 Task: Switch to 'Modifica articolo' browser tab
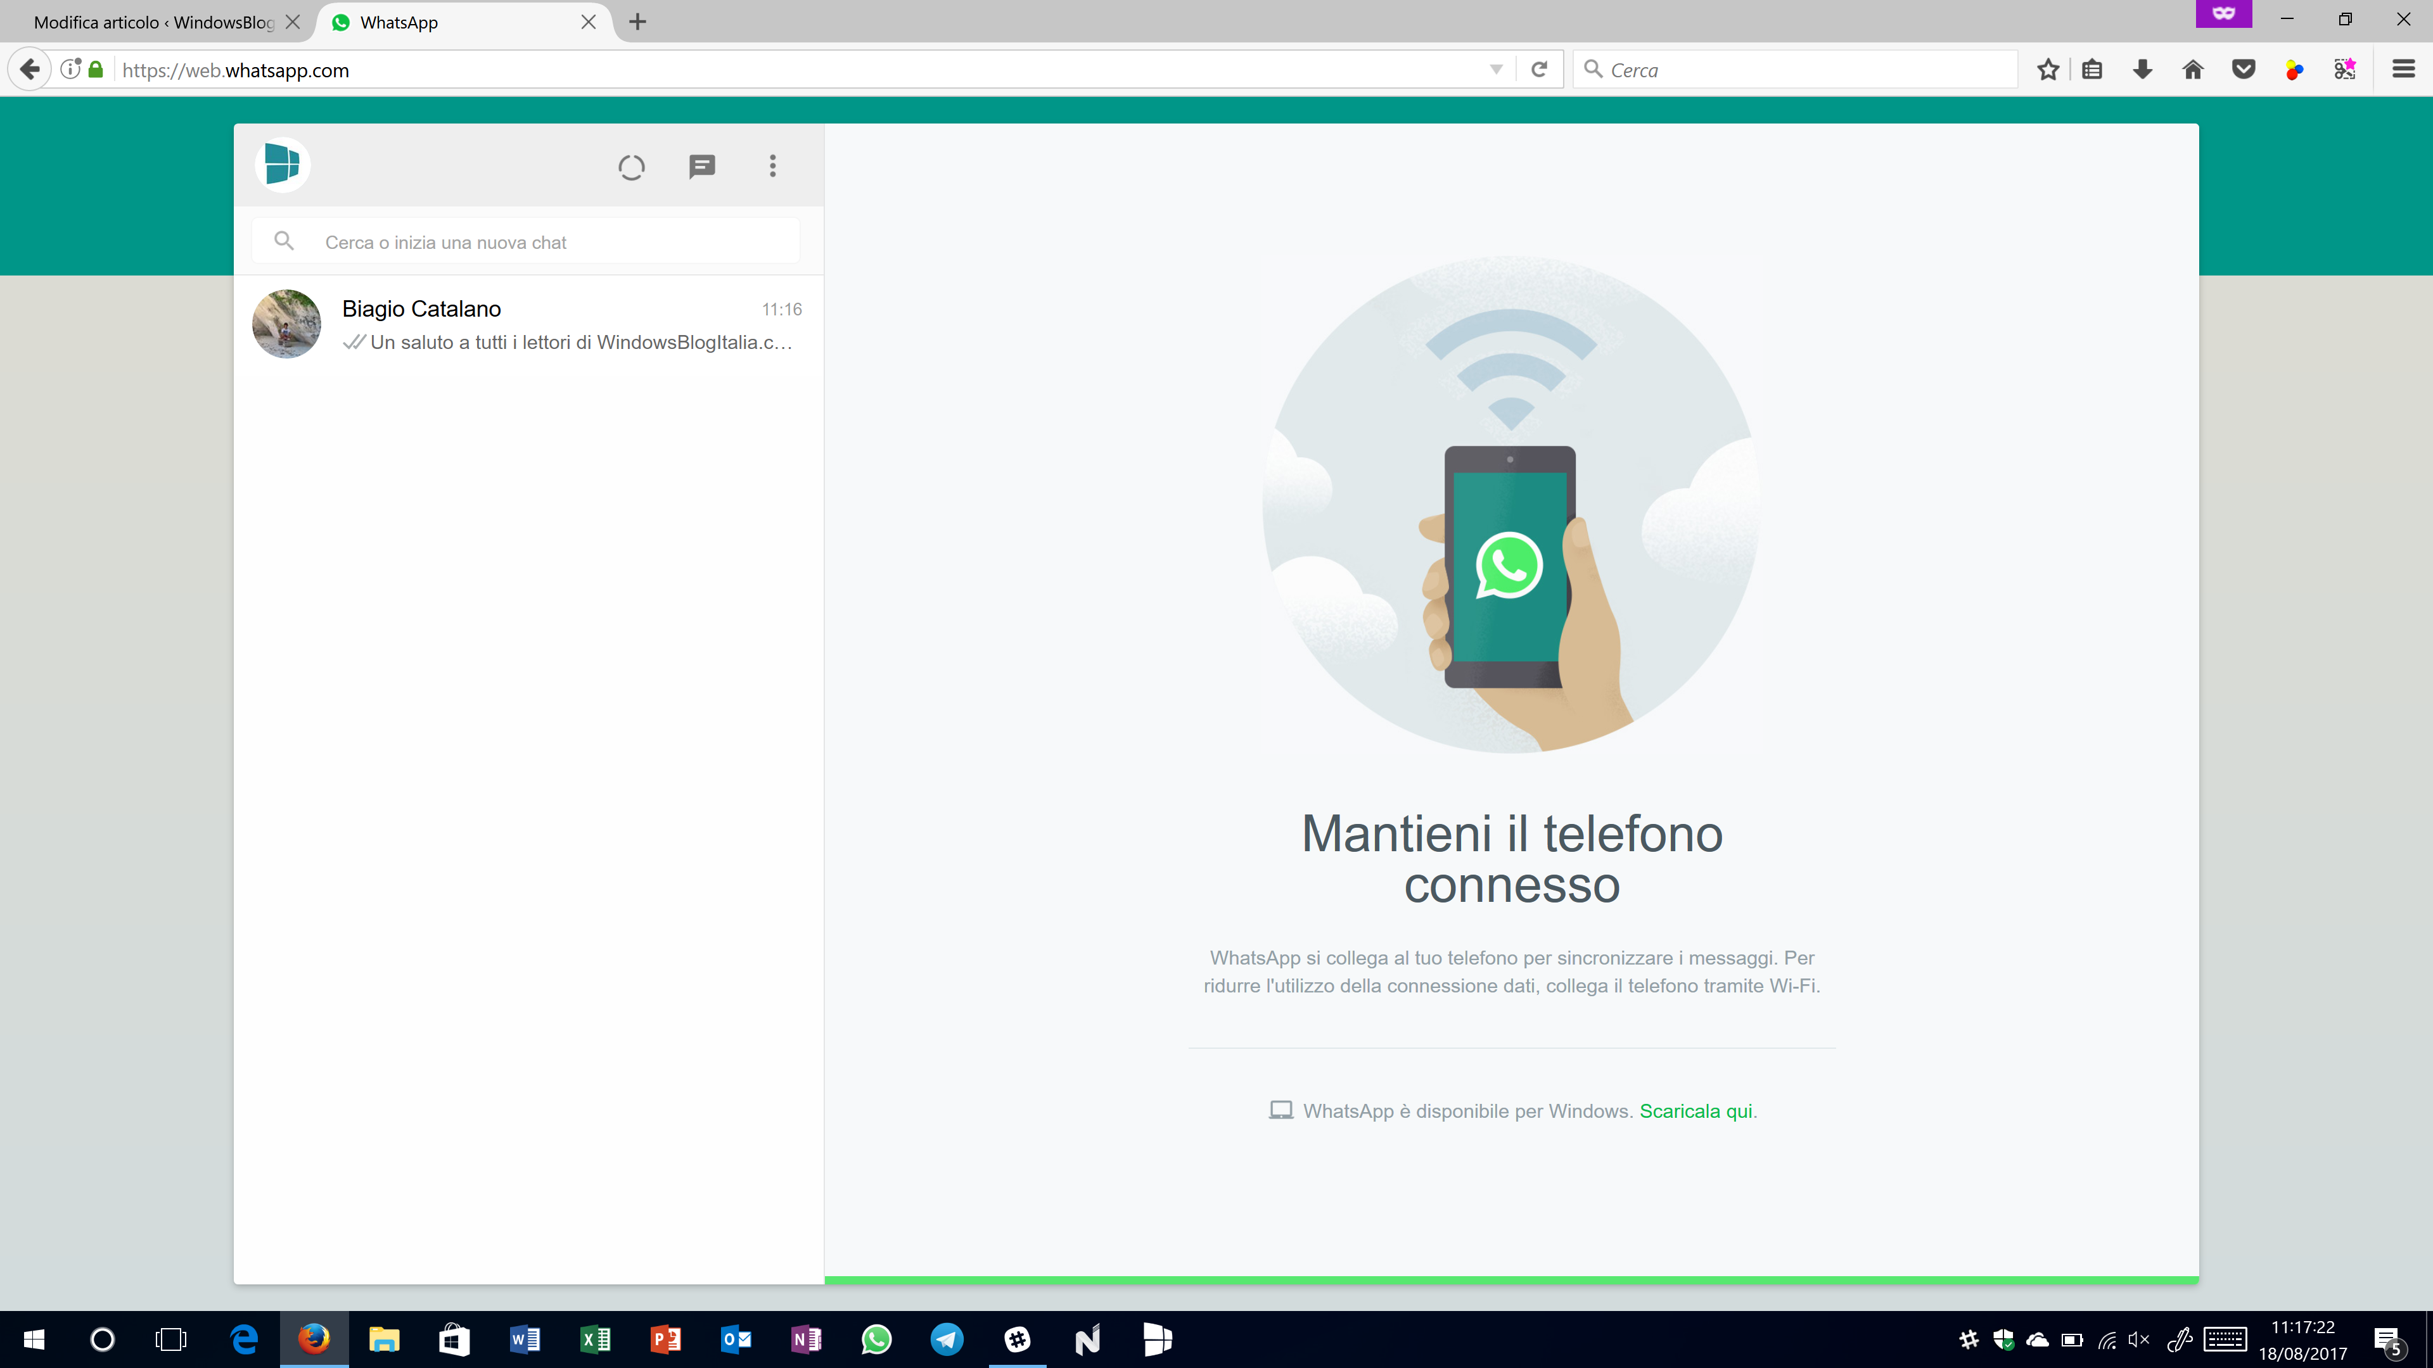point(155,22)
